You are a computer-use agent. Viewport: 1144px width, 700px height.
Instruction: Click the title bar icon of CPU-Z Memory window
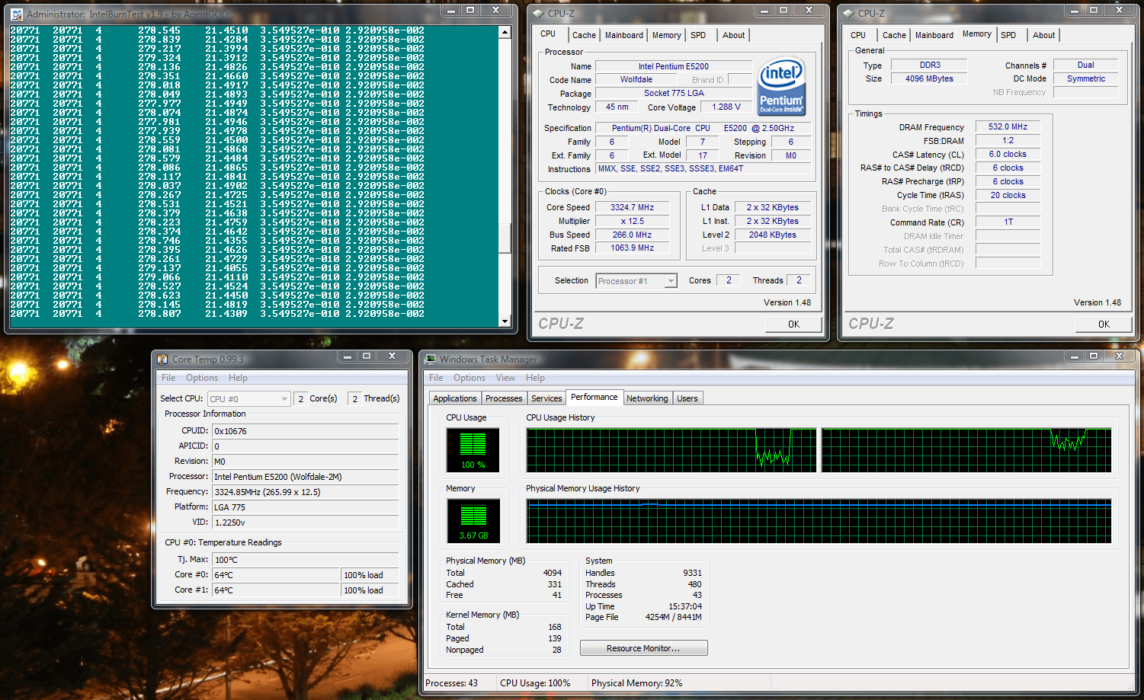tap(848, 13)
